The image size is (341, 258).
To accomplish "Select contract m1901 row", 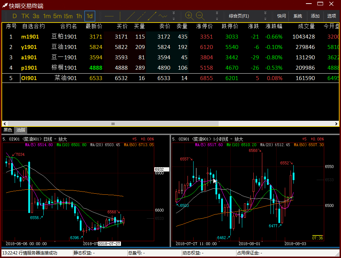I will [x=170, y=36].
